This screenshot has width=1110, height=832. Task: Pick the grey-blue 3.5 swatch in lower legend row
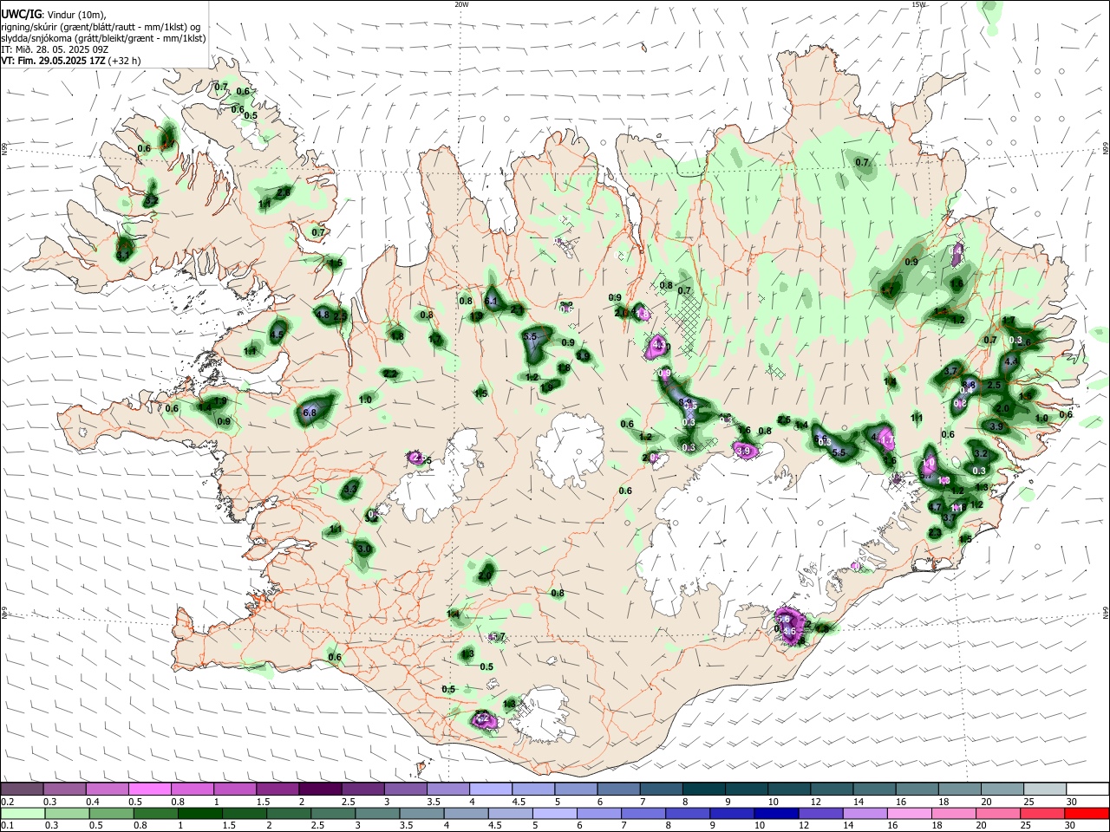click(x=421, y=813)
